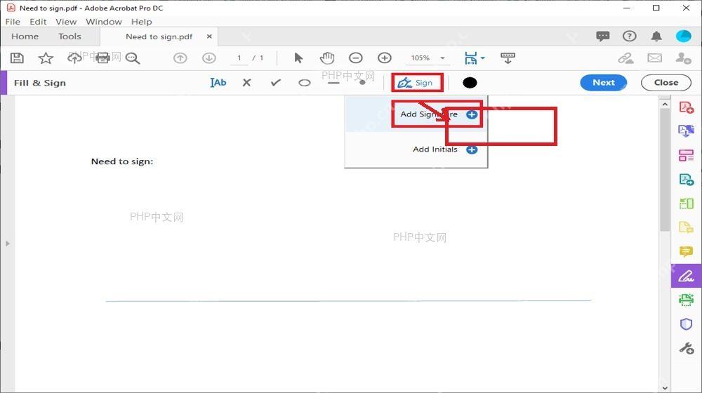Open the View menu
The image size is (702, 393).
[x=66, y=22]
